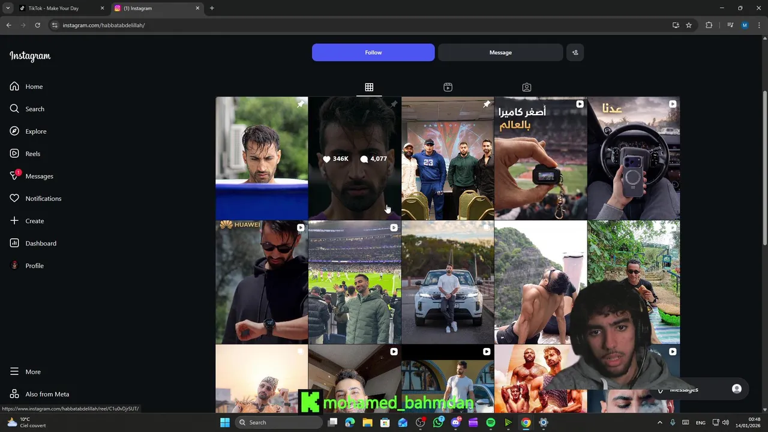Open the media controls button
The height and width of the screenshot is (432, 768).
point(730,25)
